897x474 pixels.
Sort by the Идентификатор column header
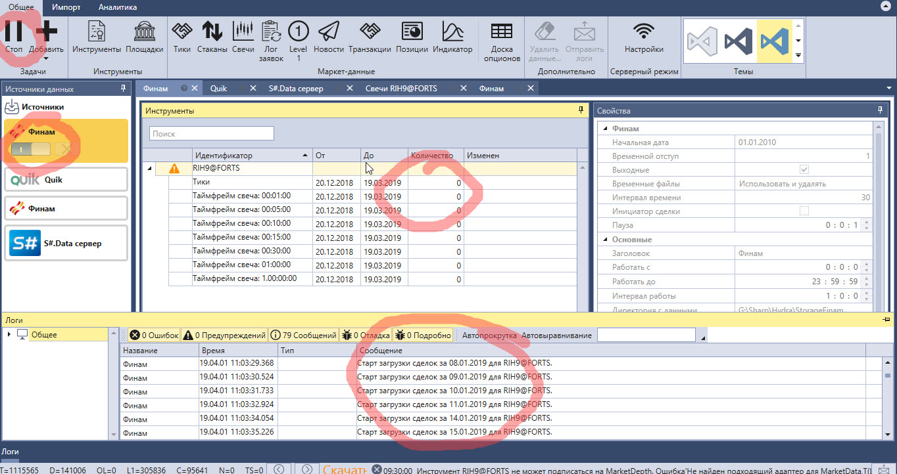252,156
